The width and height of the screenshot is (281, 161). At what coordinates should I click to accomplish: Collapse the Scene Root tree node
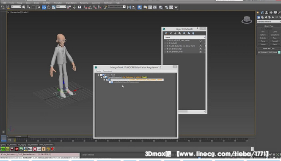point(98,75)
